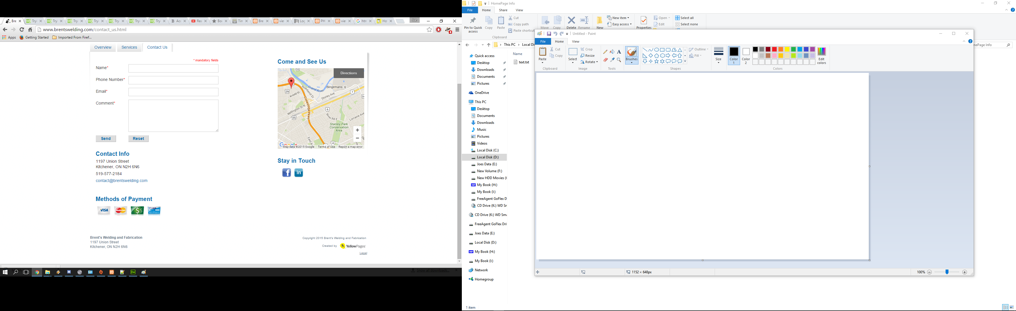Open the Services tab on the webpage

pyautogui.click(x=129, y=47)
